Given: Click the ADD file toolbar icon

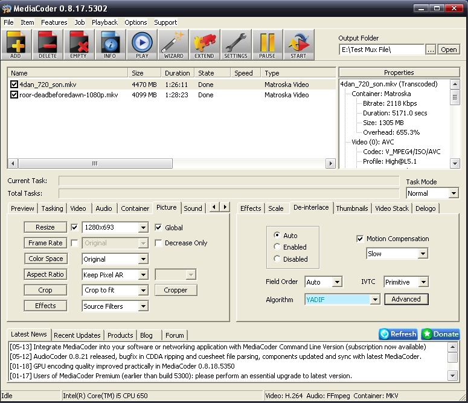Looking at the screenshot, I should tap(16, 45).
